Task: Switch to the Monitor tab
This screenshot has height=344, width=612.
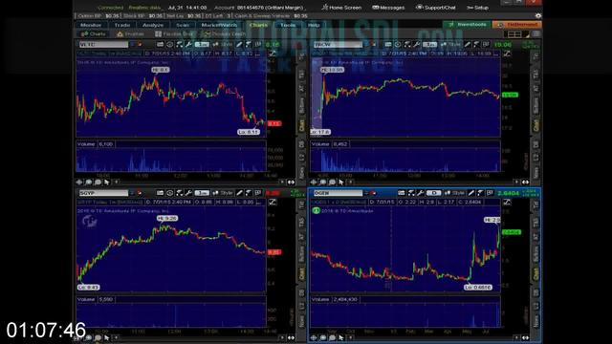Action: 91,25
